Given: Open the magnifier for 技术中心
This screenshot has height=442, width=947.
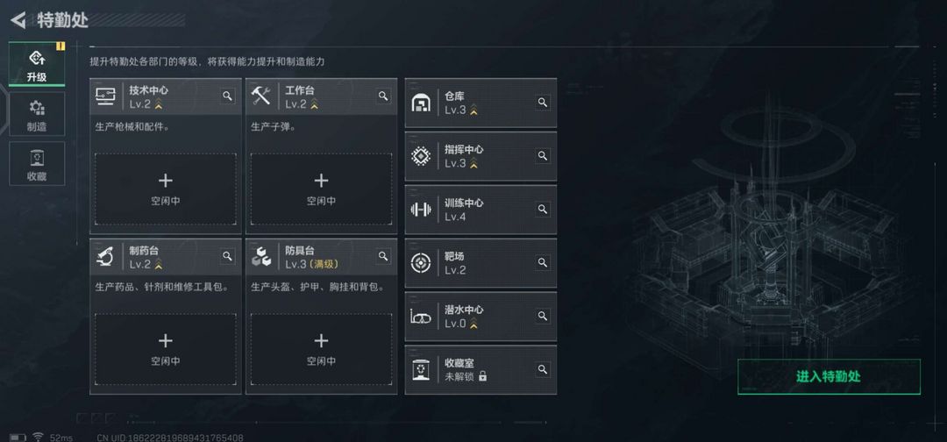Looking at the screenshot, I should (x=227, y=96).
